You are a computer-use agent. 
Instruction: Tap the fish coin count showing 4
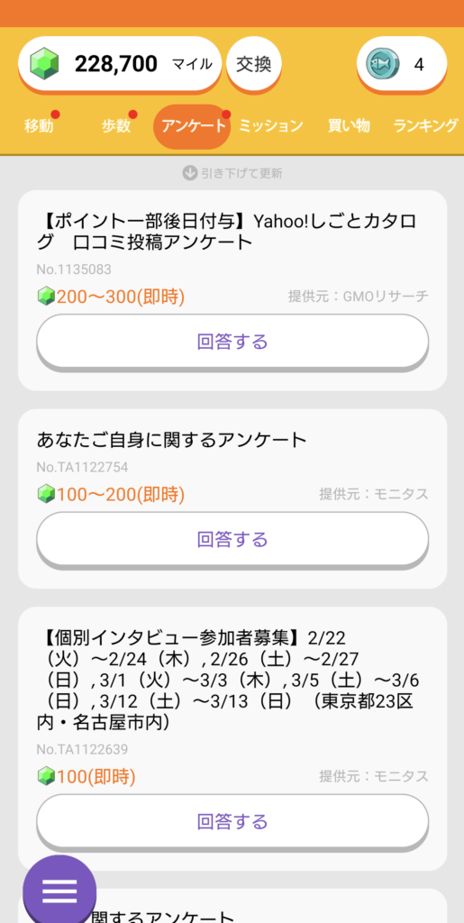coord(419,64)
